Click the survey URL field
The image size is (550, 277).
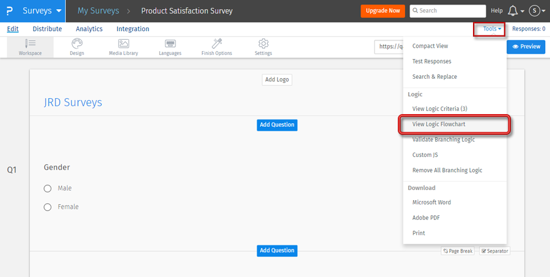click(389, 46)
